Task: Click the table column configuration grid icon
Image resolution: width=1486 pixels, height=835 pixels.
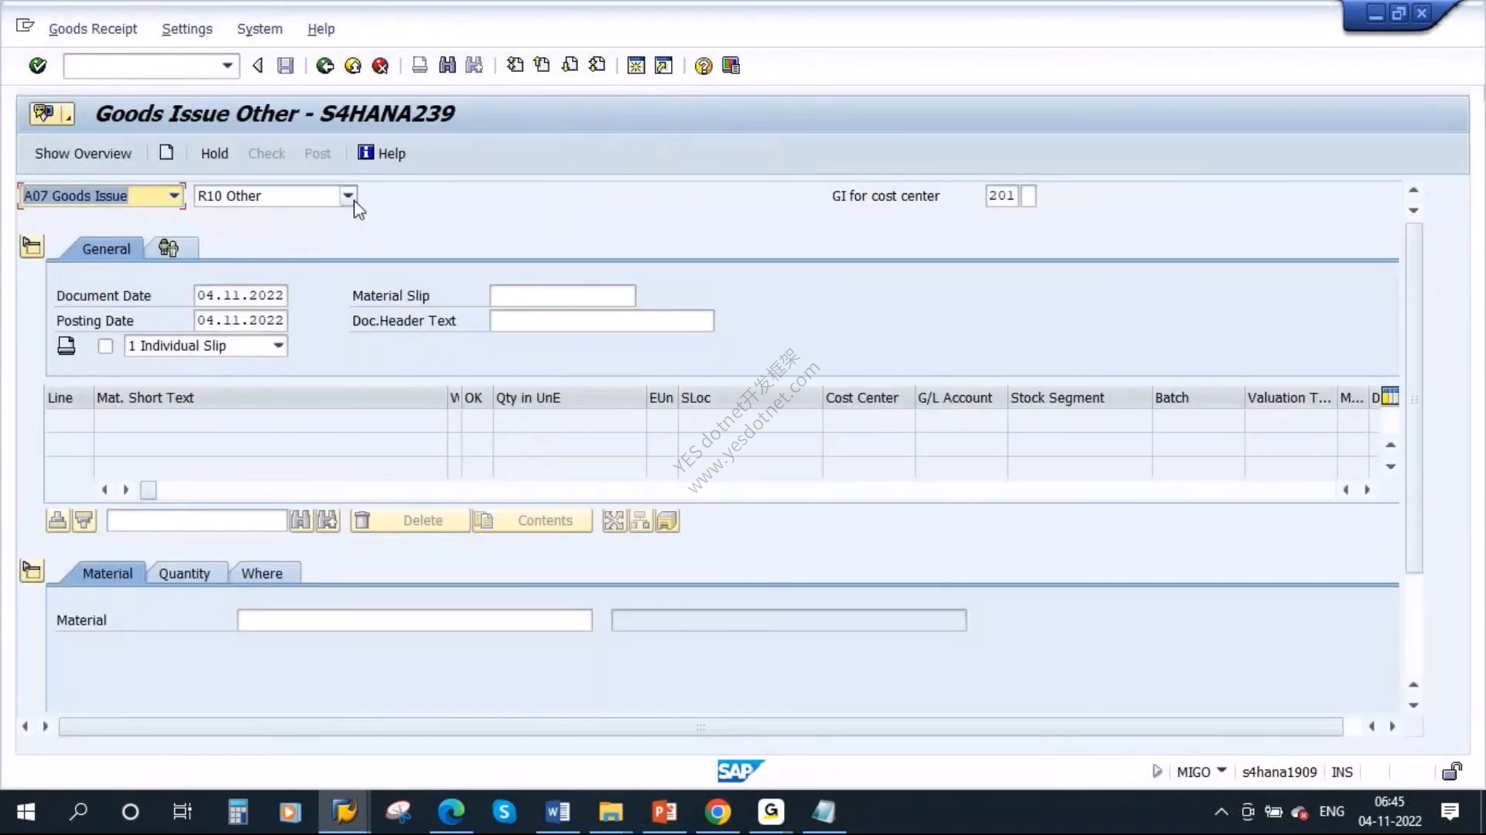Action: click(1390, 397)
